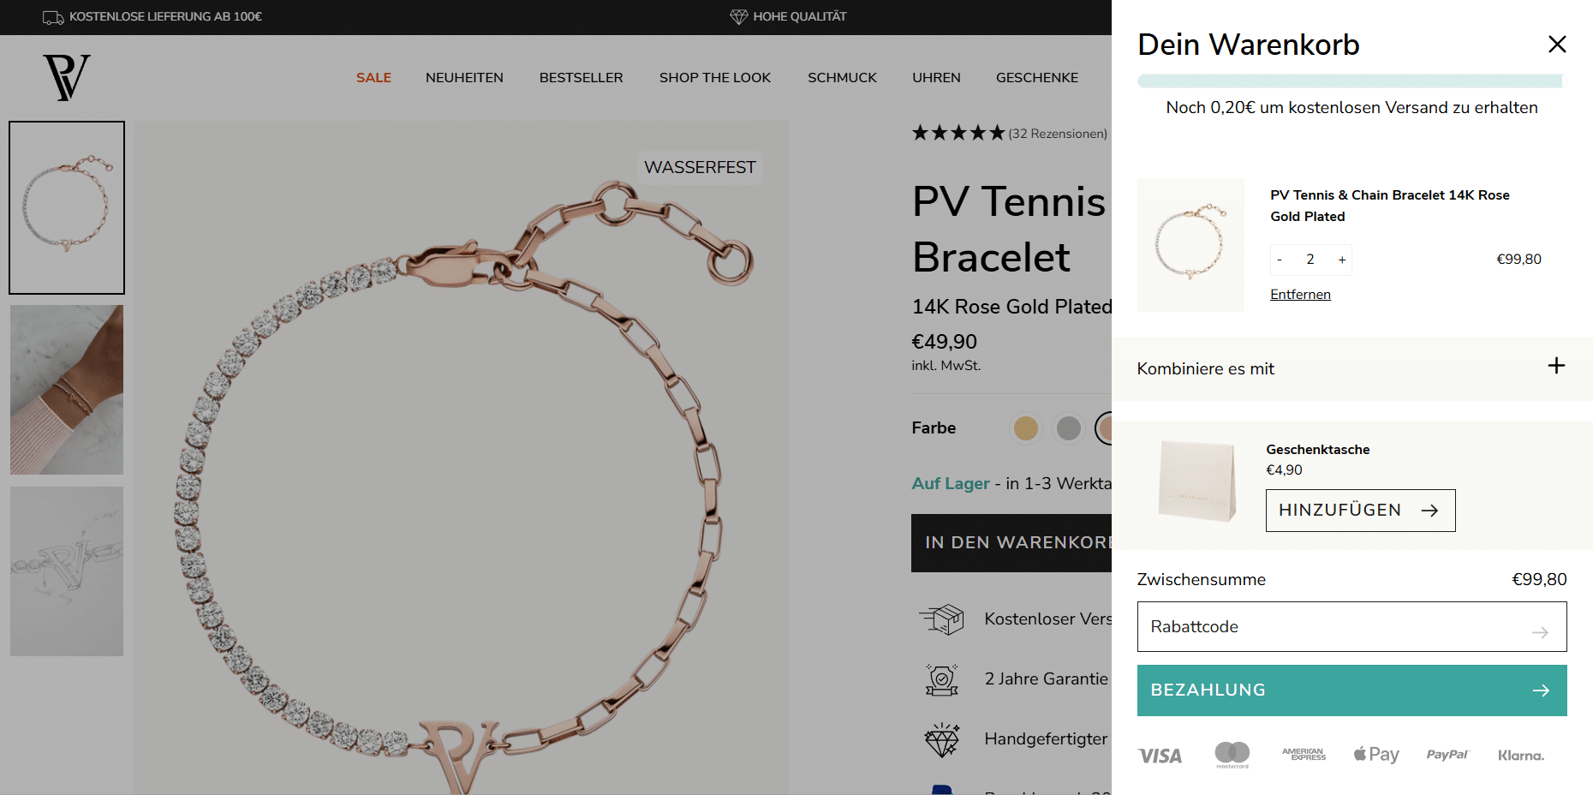Screen dimensions: 1593x795
Task: Click the Rabattcode input field
Action: pyautogui.click(x=1351, y=626)
